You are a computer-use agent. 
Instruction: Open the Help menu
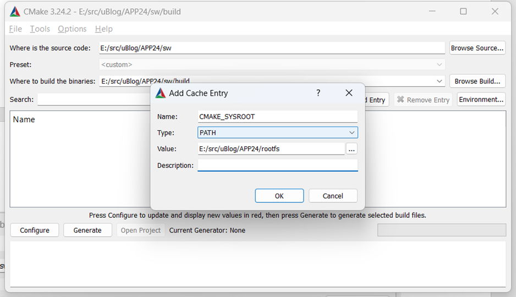103,29
